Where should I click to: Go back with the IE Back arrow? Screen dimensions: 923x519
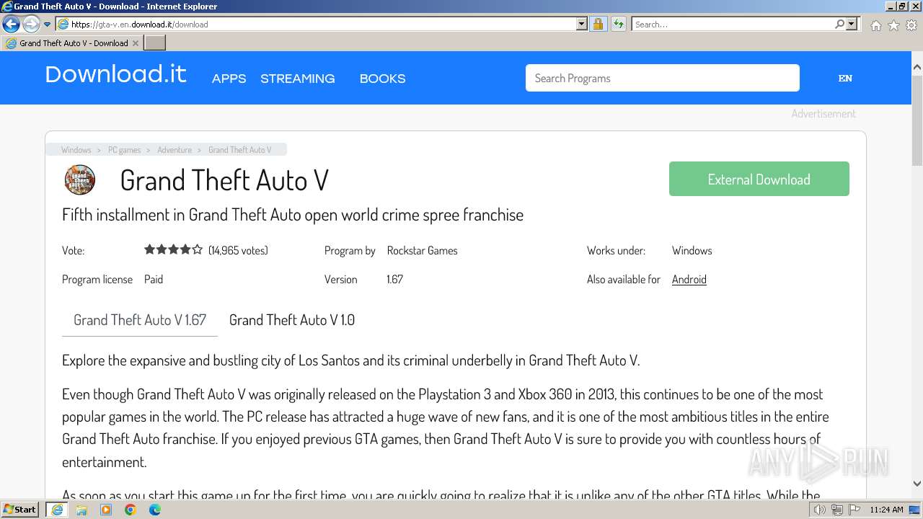[x=11, y=24]
